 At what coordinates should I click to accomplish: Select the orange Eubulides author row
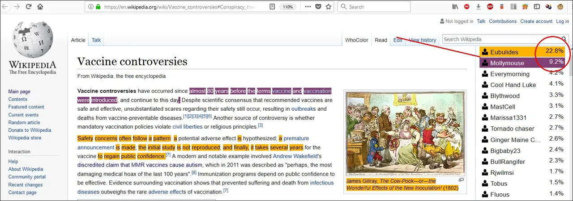coord(522,52)
